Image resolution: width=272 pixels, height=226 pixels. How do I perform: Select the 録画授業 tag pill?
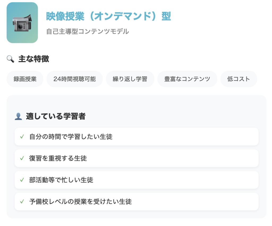click(x=25, y=79)
